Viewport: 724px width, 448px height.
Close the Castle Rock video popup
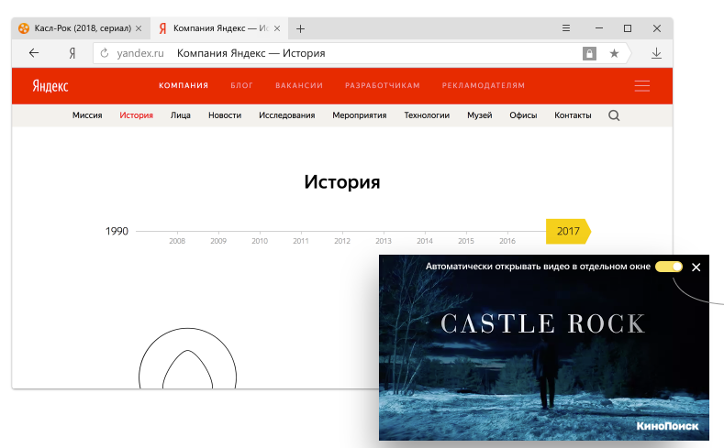(x=696, y=267)
